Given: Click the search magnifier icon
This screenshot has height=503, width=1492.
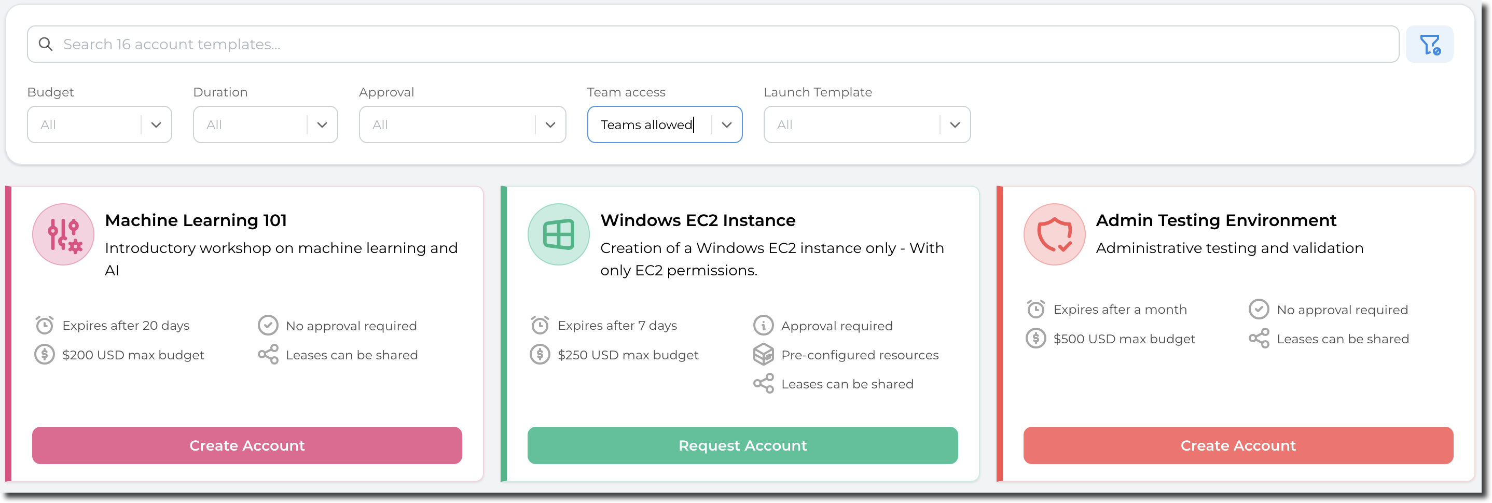Looking at the screenshot, I should click(45, 45).
